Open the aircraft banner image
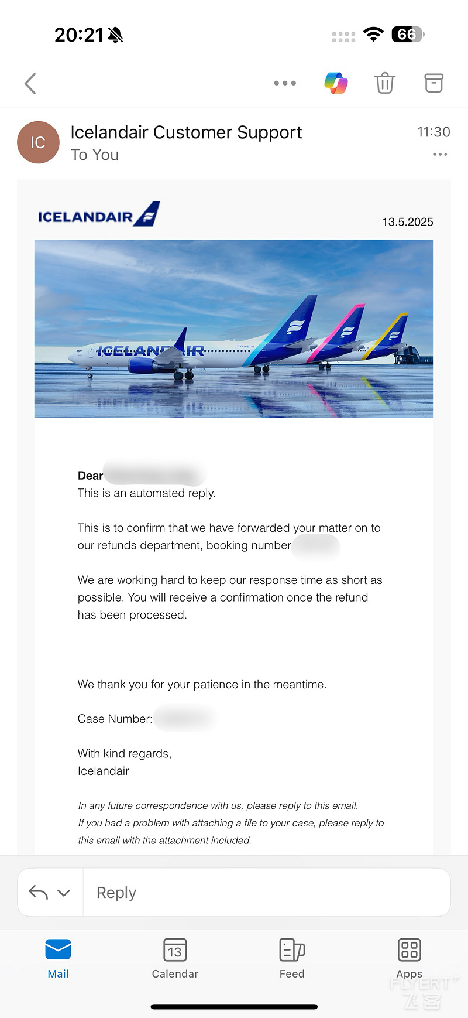 point(234,329)
